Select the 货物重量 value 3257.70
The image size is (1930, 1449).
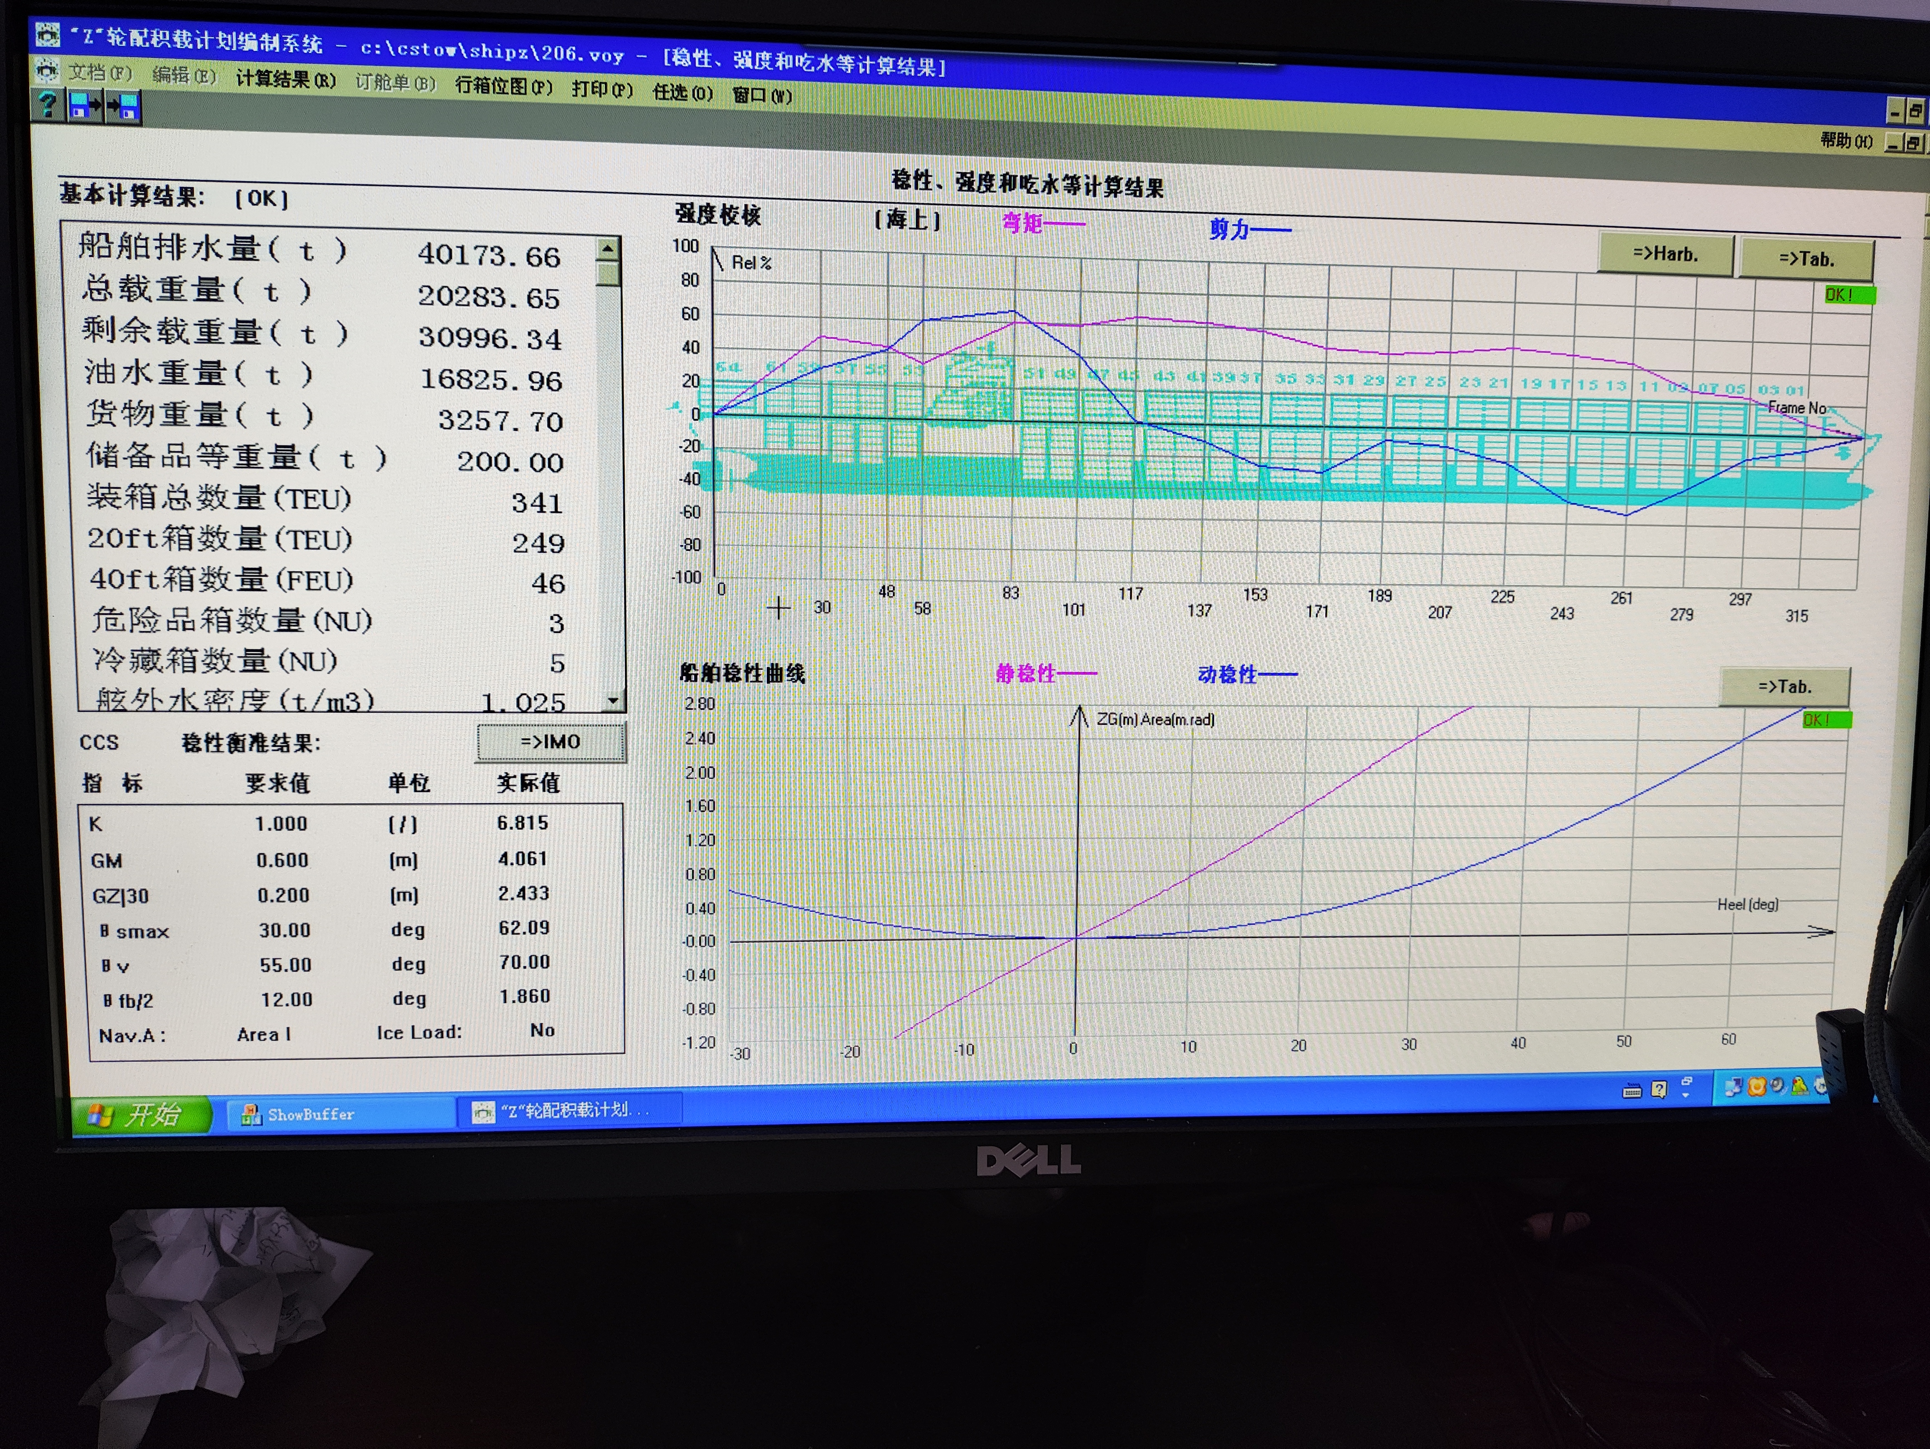[x=500, y=421]
